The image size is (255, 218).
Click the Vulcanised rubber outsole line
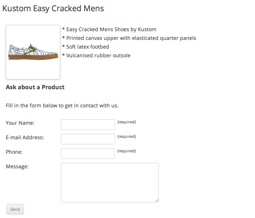96,55
